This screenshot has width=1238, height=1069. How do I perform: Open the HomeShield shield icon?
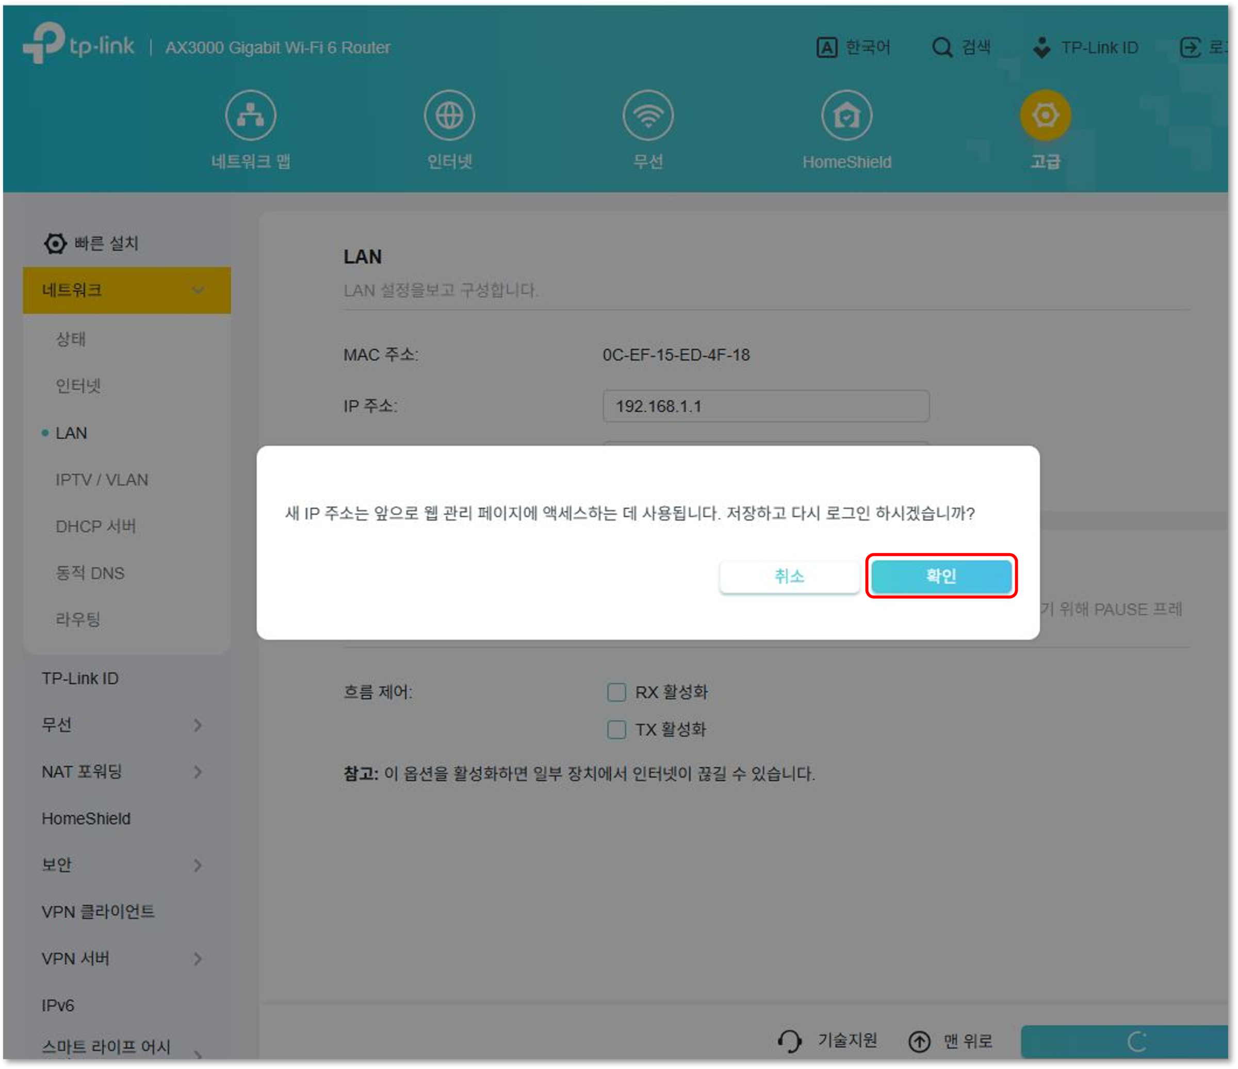click(x=846, y=114)
